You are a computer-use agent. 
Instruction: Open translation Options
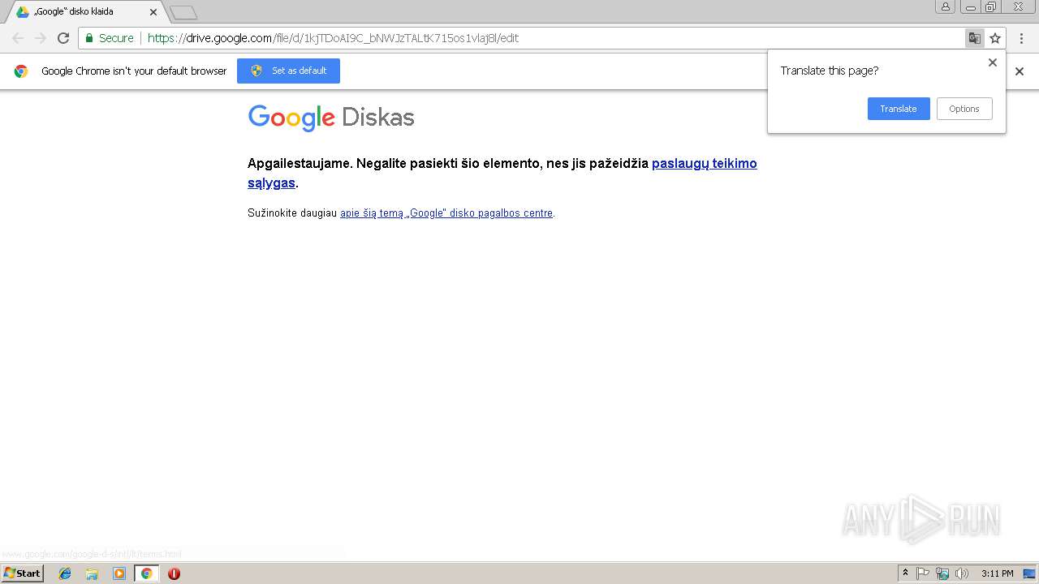(x=964, y=109)
